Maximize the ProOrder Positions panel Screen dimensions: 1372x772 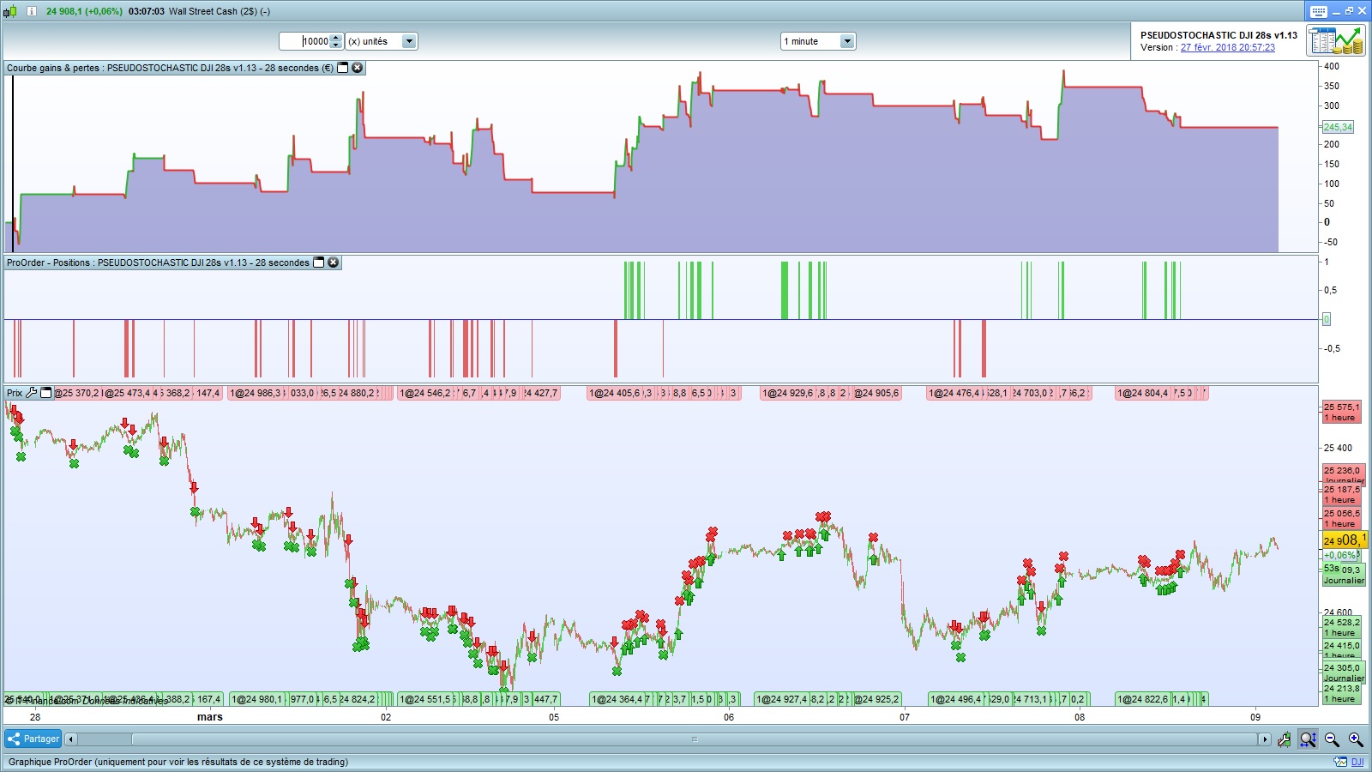click(x=319, y=262)
